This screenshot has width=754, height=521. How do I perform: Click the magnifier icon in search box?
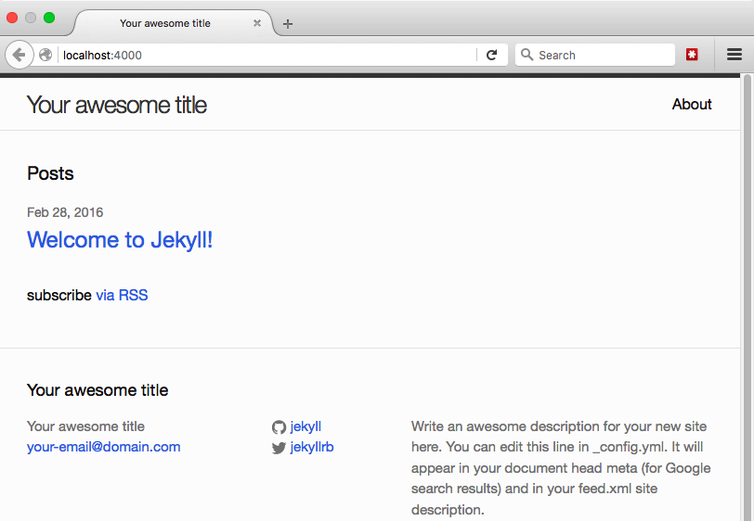pyautogui.click(x=526, y=55)
